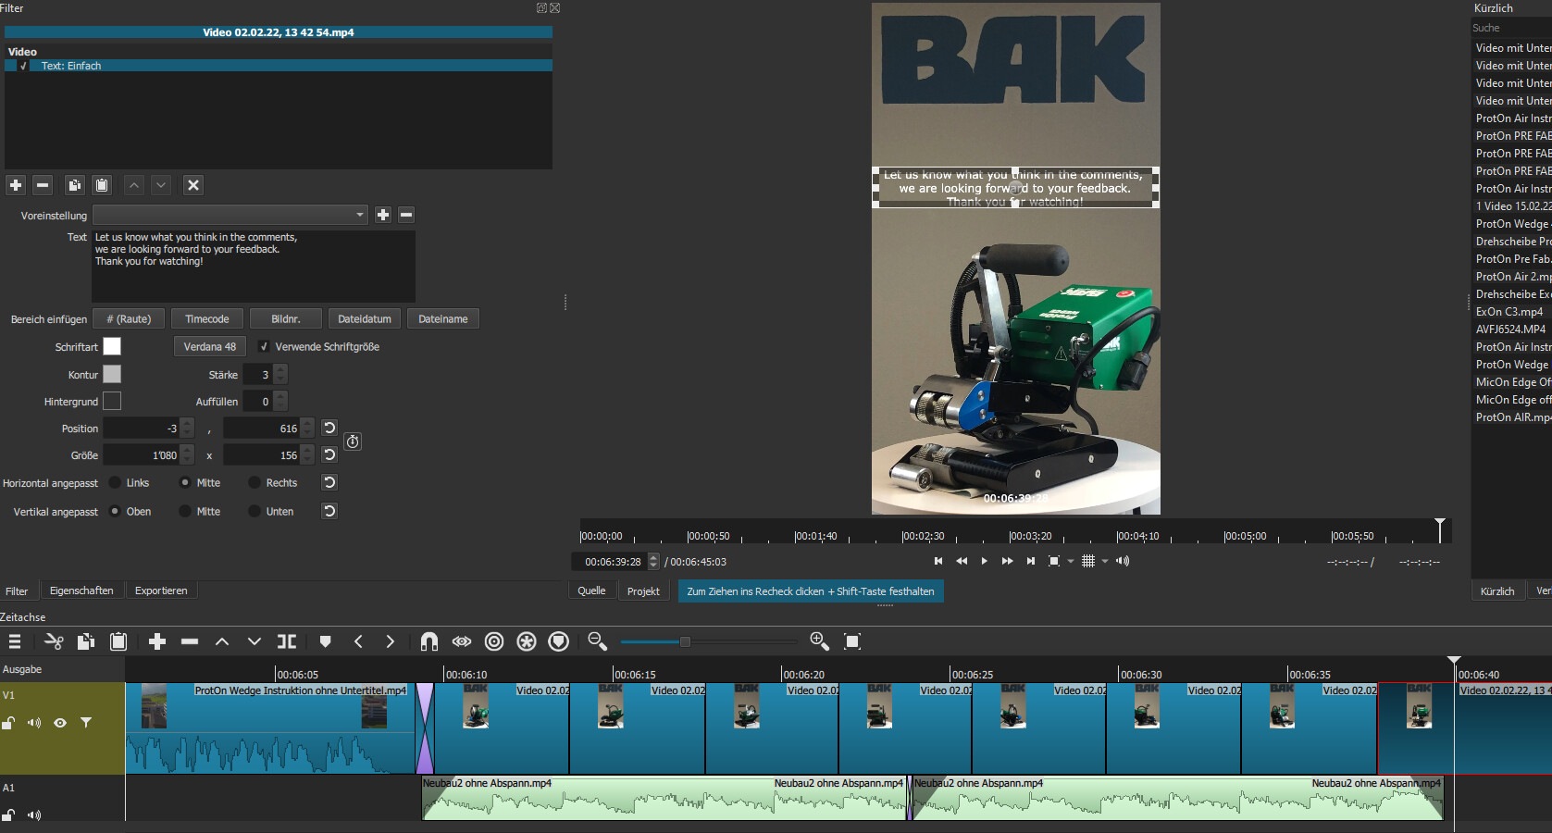Screen dimensions: 1552x833
Task: Select Links horizontal alignment
Action: coord(115,482)
